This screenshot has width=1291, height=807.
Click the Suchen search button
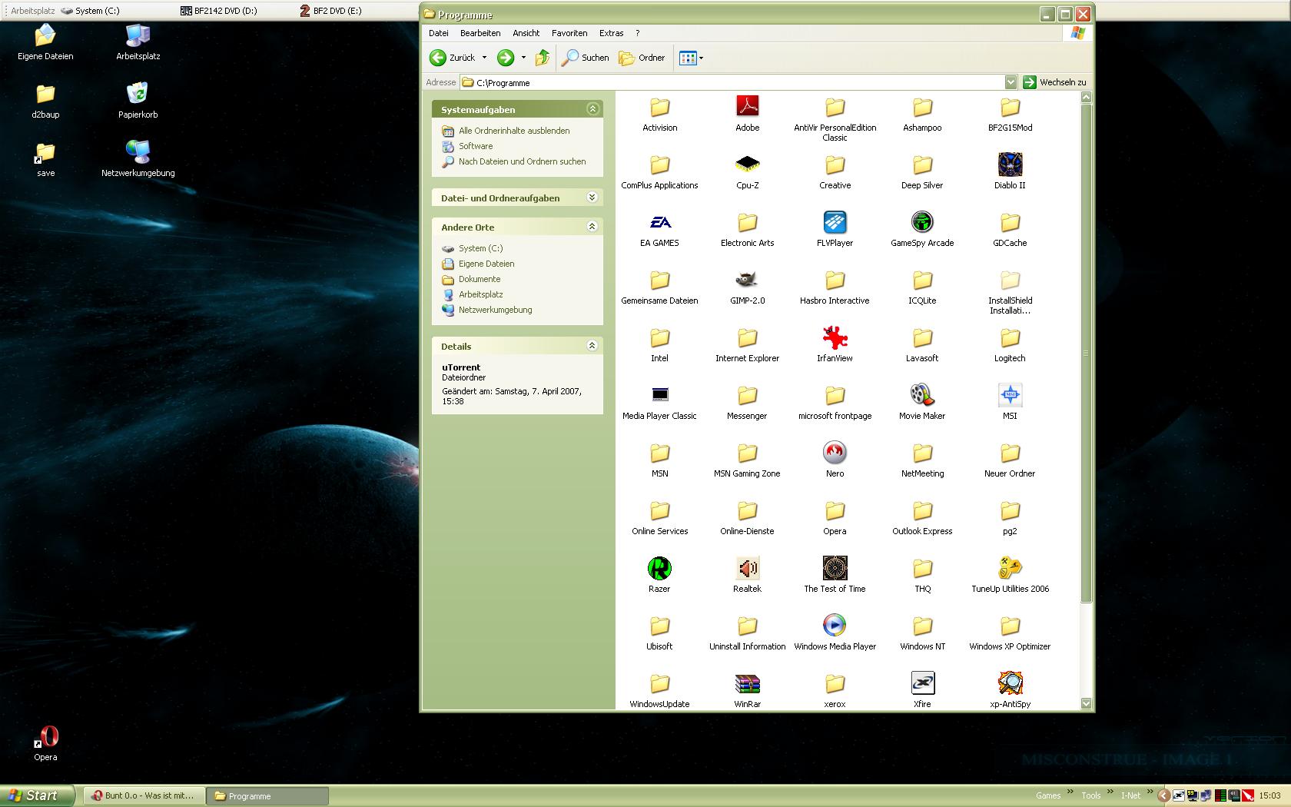[586, 58]
